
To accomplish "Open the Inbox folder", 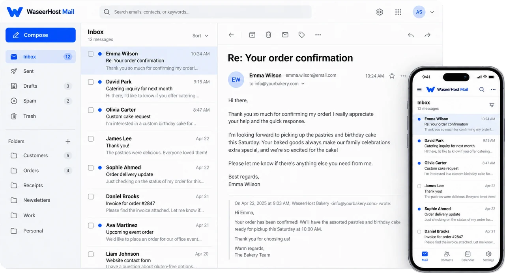I will [x=41, y=57].
